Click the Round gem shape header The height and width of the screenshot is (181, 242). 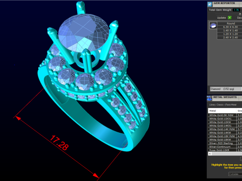(x=230, y=24)
